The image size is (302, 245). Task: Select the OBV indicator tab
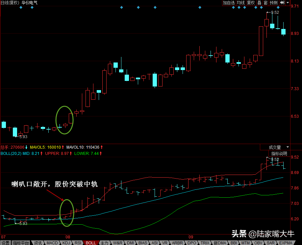click(258, 243)
